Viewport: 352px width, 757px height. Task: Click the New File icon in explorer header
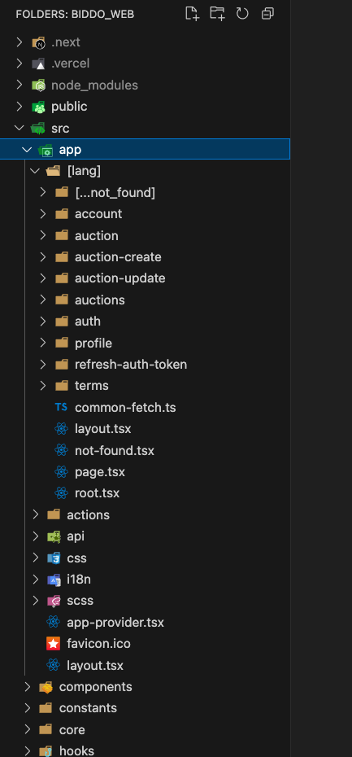tap(193, 14)
